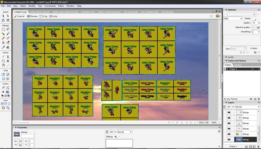This screenshot has height=149, width=261.
Task: Pick the Eraser tool in Bitmap section
Action: click(8, 38)
